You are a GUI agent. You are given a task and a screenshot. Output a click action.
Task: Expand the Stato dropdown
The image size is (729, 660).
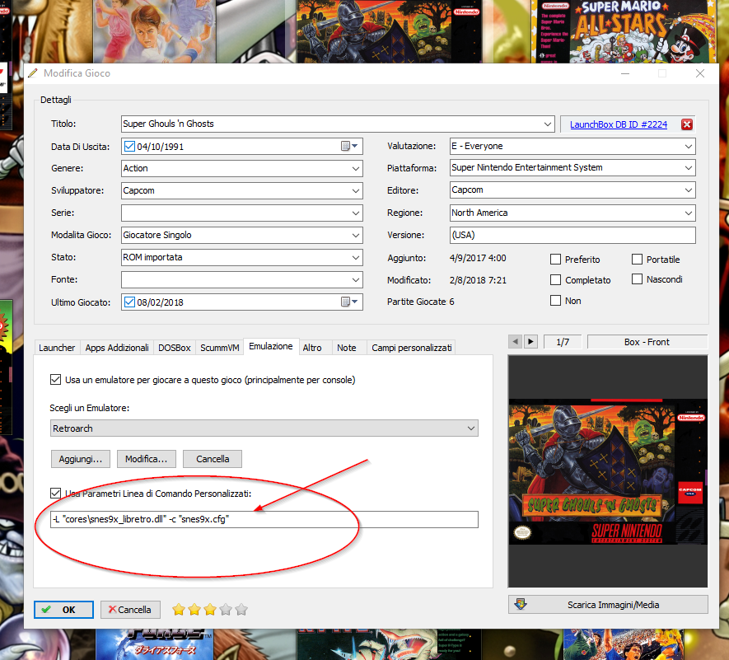coord(356,257)
